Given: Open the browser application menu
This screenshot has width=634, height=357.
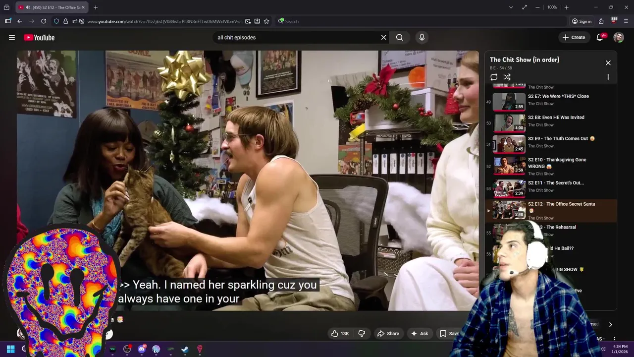Looking at the screenshot, I should click(x=626, y=21).
